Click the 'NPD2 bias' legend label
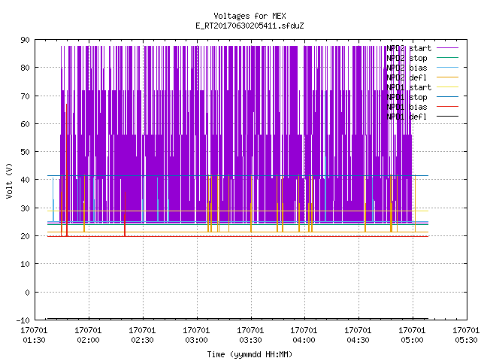481x361 pixels. coord(407,68)
